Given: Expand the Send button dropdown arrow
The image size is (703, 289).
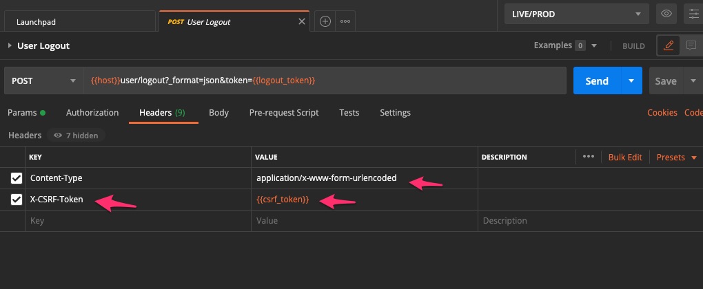Looking at the screenshot, I should [631, 81].
